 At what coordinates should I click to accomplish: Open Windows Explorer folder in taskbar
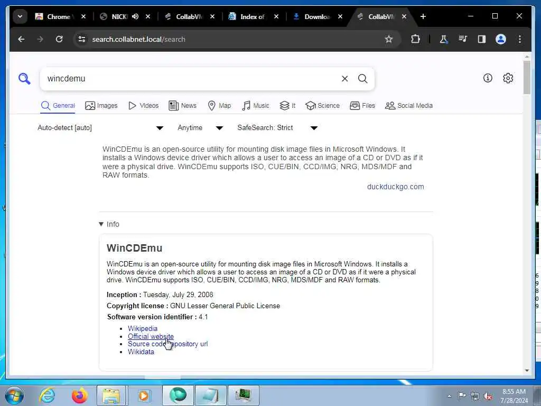(111, 395)
